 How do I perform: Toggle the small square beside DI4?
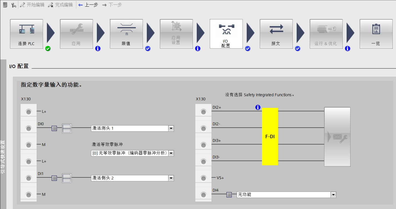[229, 195]
